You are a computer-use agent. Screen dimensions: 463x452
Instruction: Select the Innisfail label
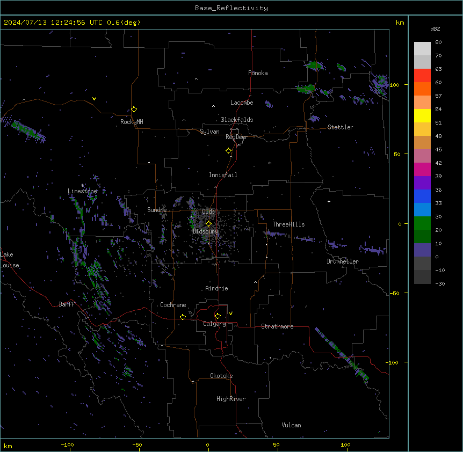223,175
